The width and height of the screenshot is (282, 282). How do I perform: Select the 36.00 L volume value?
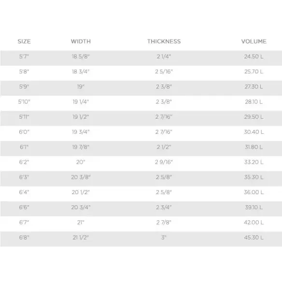[x=254, y=193]
